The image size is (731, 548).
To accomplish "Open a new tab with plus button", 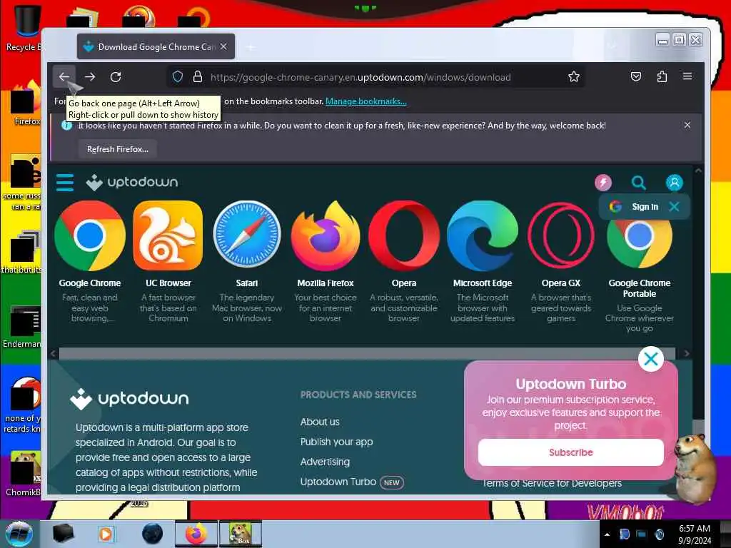I will 251,47.
